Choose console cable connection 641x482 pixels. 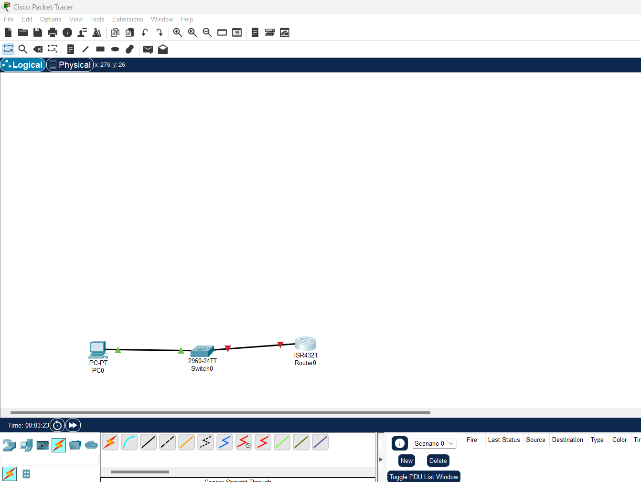(x=129, y=442)
